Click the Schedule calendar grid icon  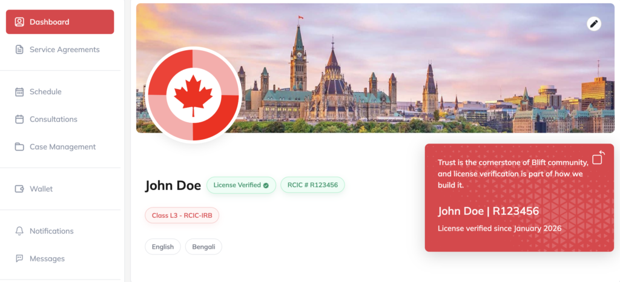pyautogui.click(x=19, y=91)
